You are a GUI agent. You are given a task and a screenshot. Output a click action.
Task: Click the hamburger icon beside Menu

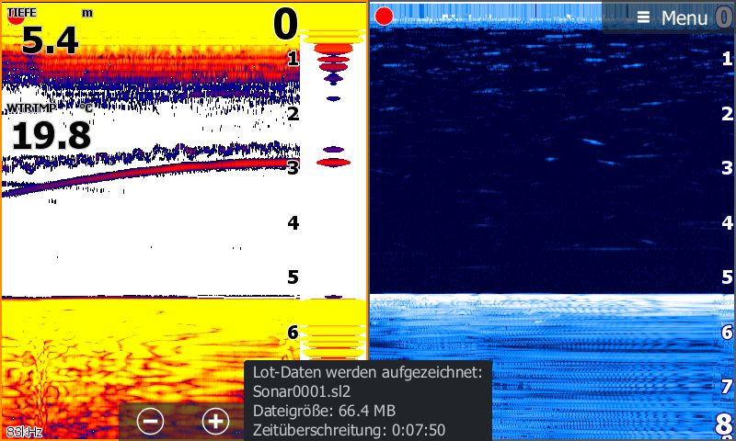click(643, 17)
